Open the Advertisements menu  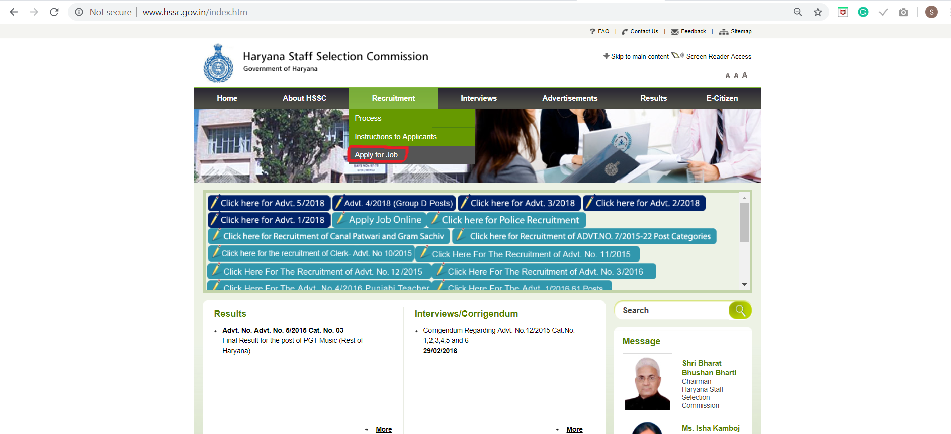(570, 98)
